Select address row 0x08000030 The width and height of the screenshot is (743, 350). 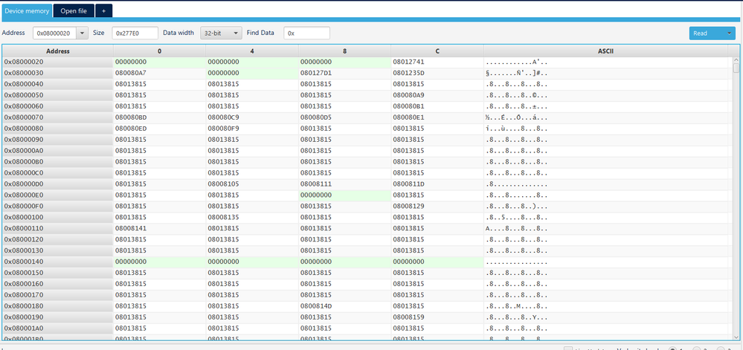58,74
